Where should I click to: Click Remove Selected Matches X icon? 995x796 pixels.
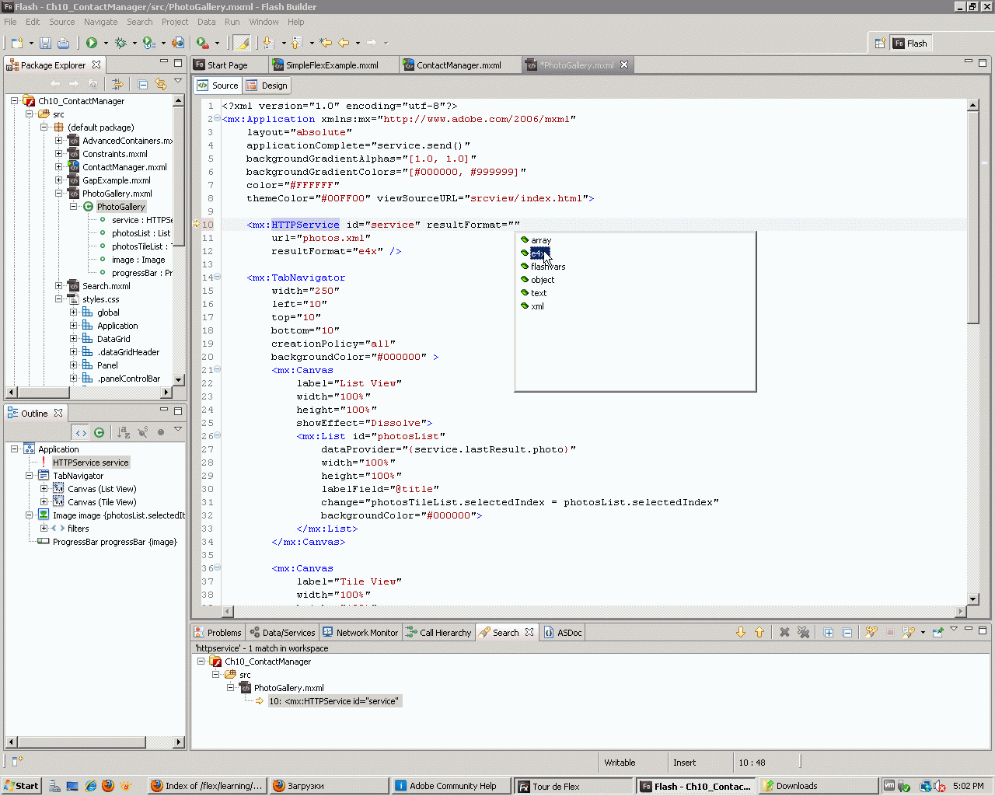pos(784,633)
